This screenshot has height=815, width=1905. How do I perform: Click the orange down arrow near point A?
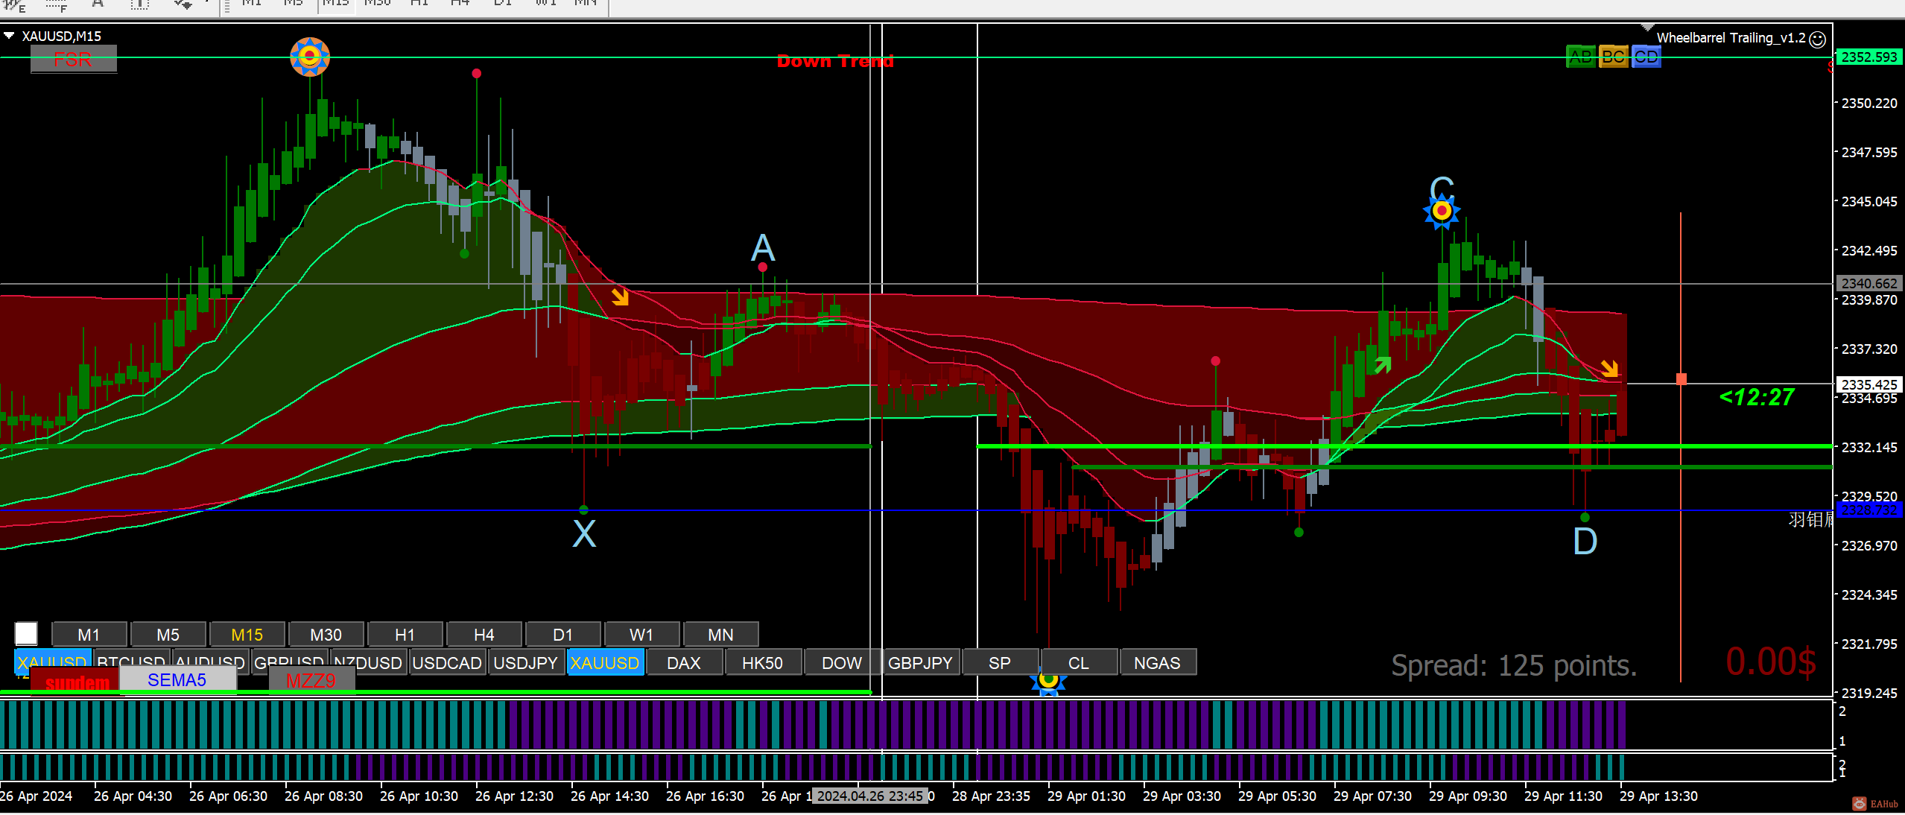point(620,297)
